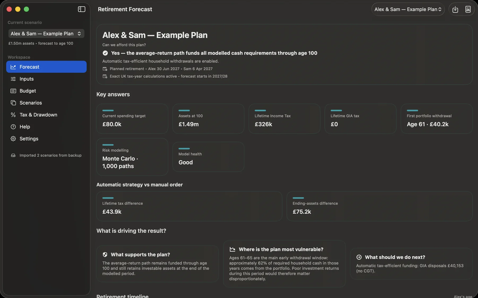
Task: Click the backup drive icon beside Imported scenarios
Action: pyautogui.click(x=13, y=155)
